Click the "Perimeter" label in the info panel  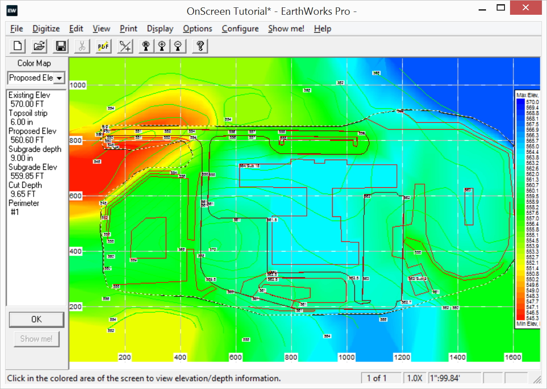point(24,203)
